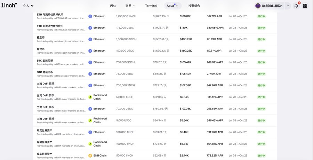
Task: Click the 554.81% APR value
Action: (215, 144)
